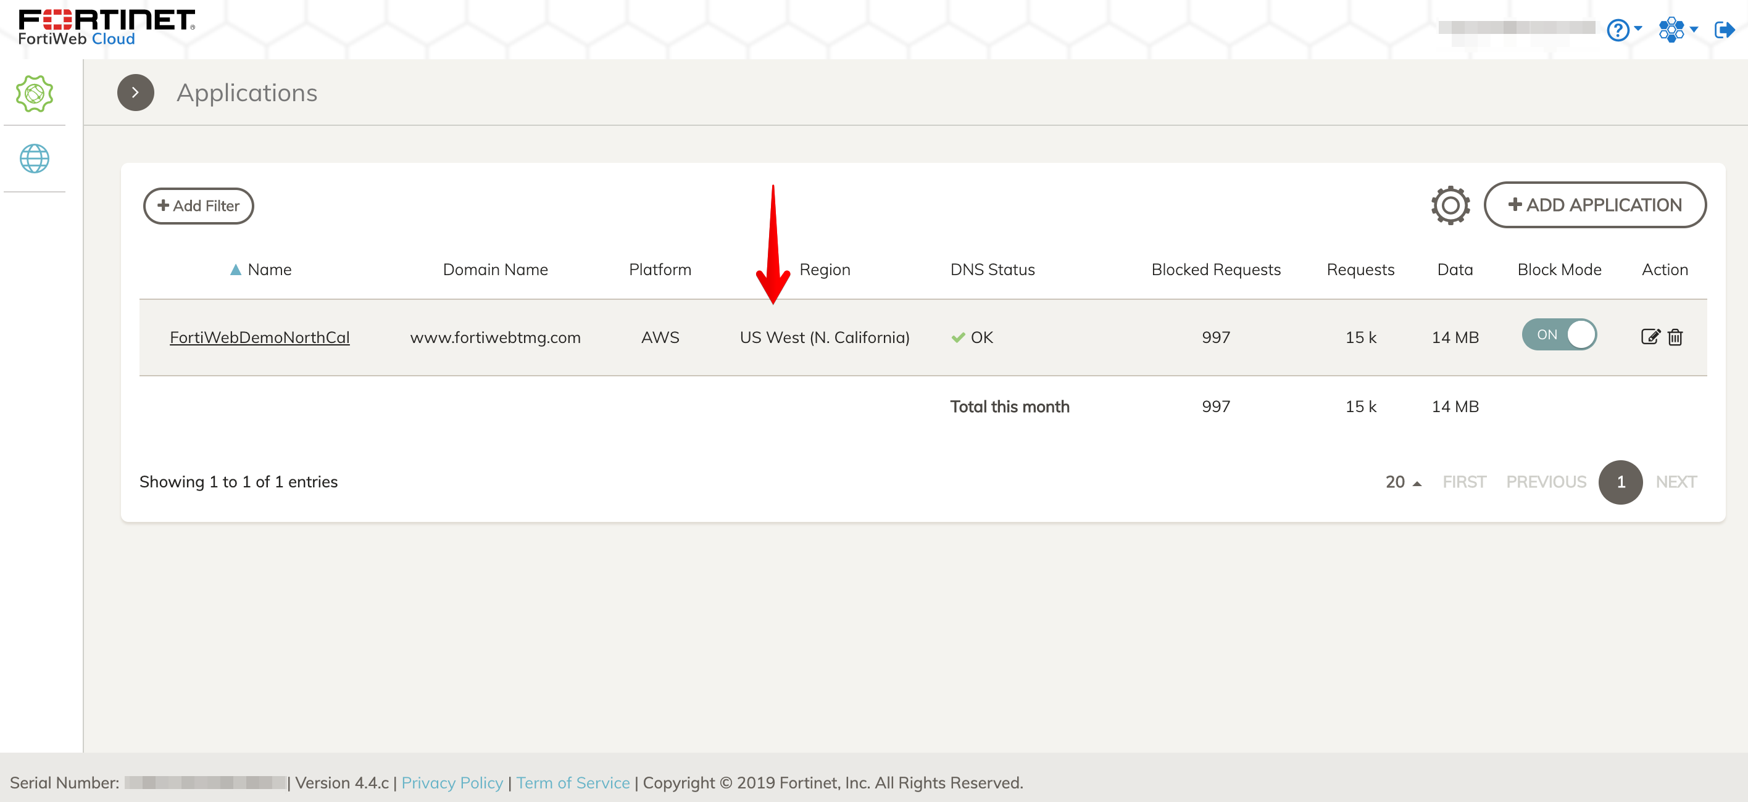Select page 1 in pagination

point(1620,482)
